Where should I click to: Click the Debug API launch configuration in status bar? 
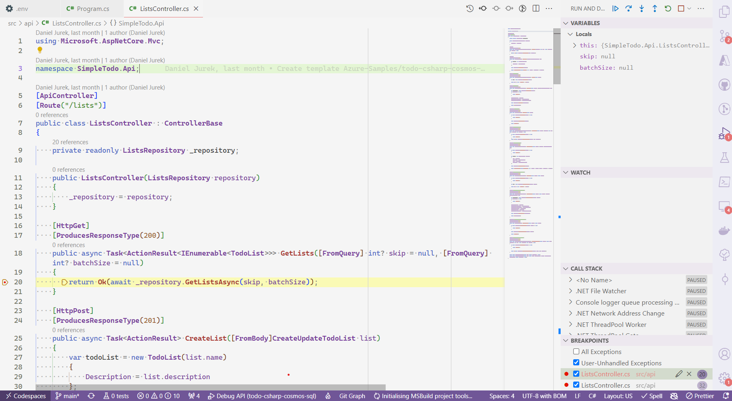point(262,396)
